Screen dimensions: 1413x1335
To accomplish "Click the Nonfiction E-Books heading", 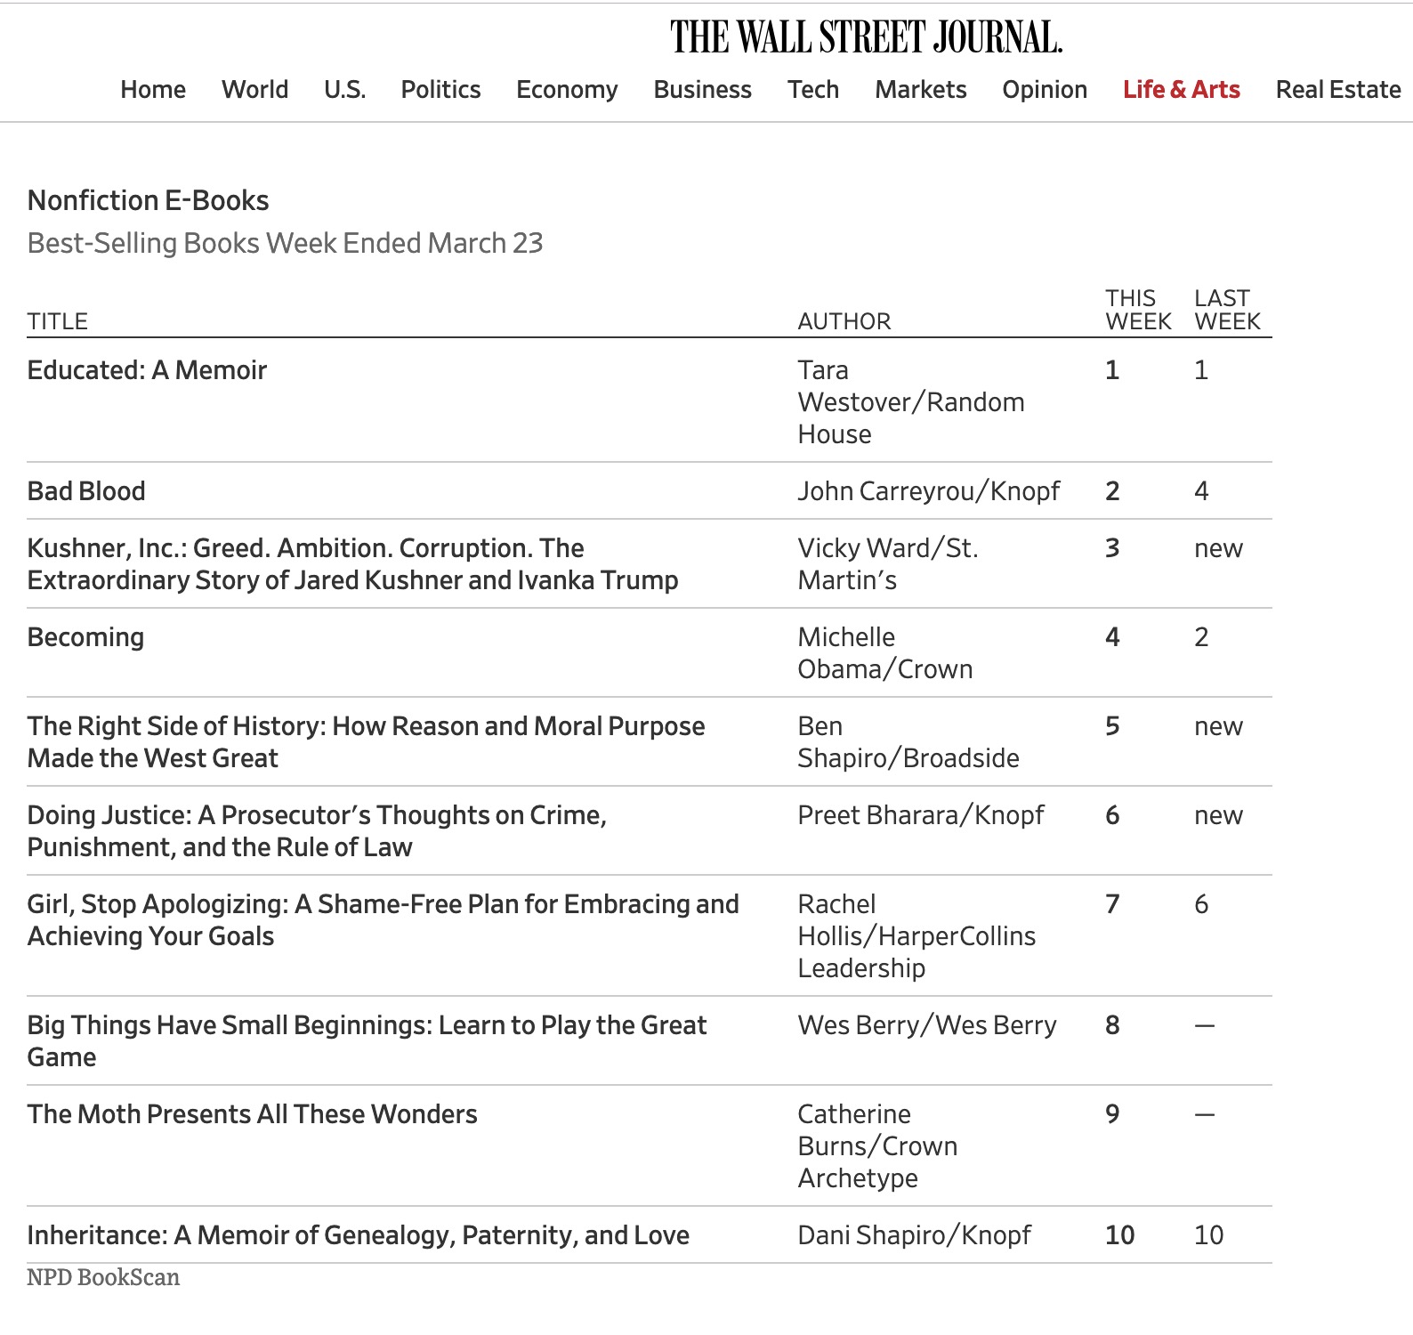I will [148, 201].
